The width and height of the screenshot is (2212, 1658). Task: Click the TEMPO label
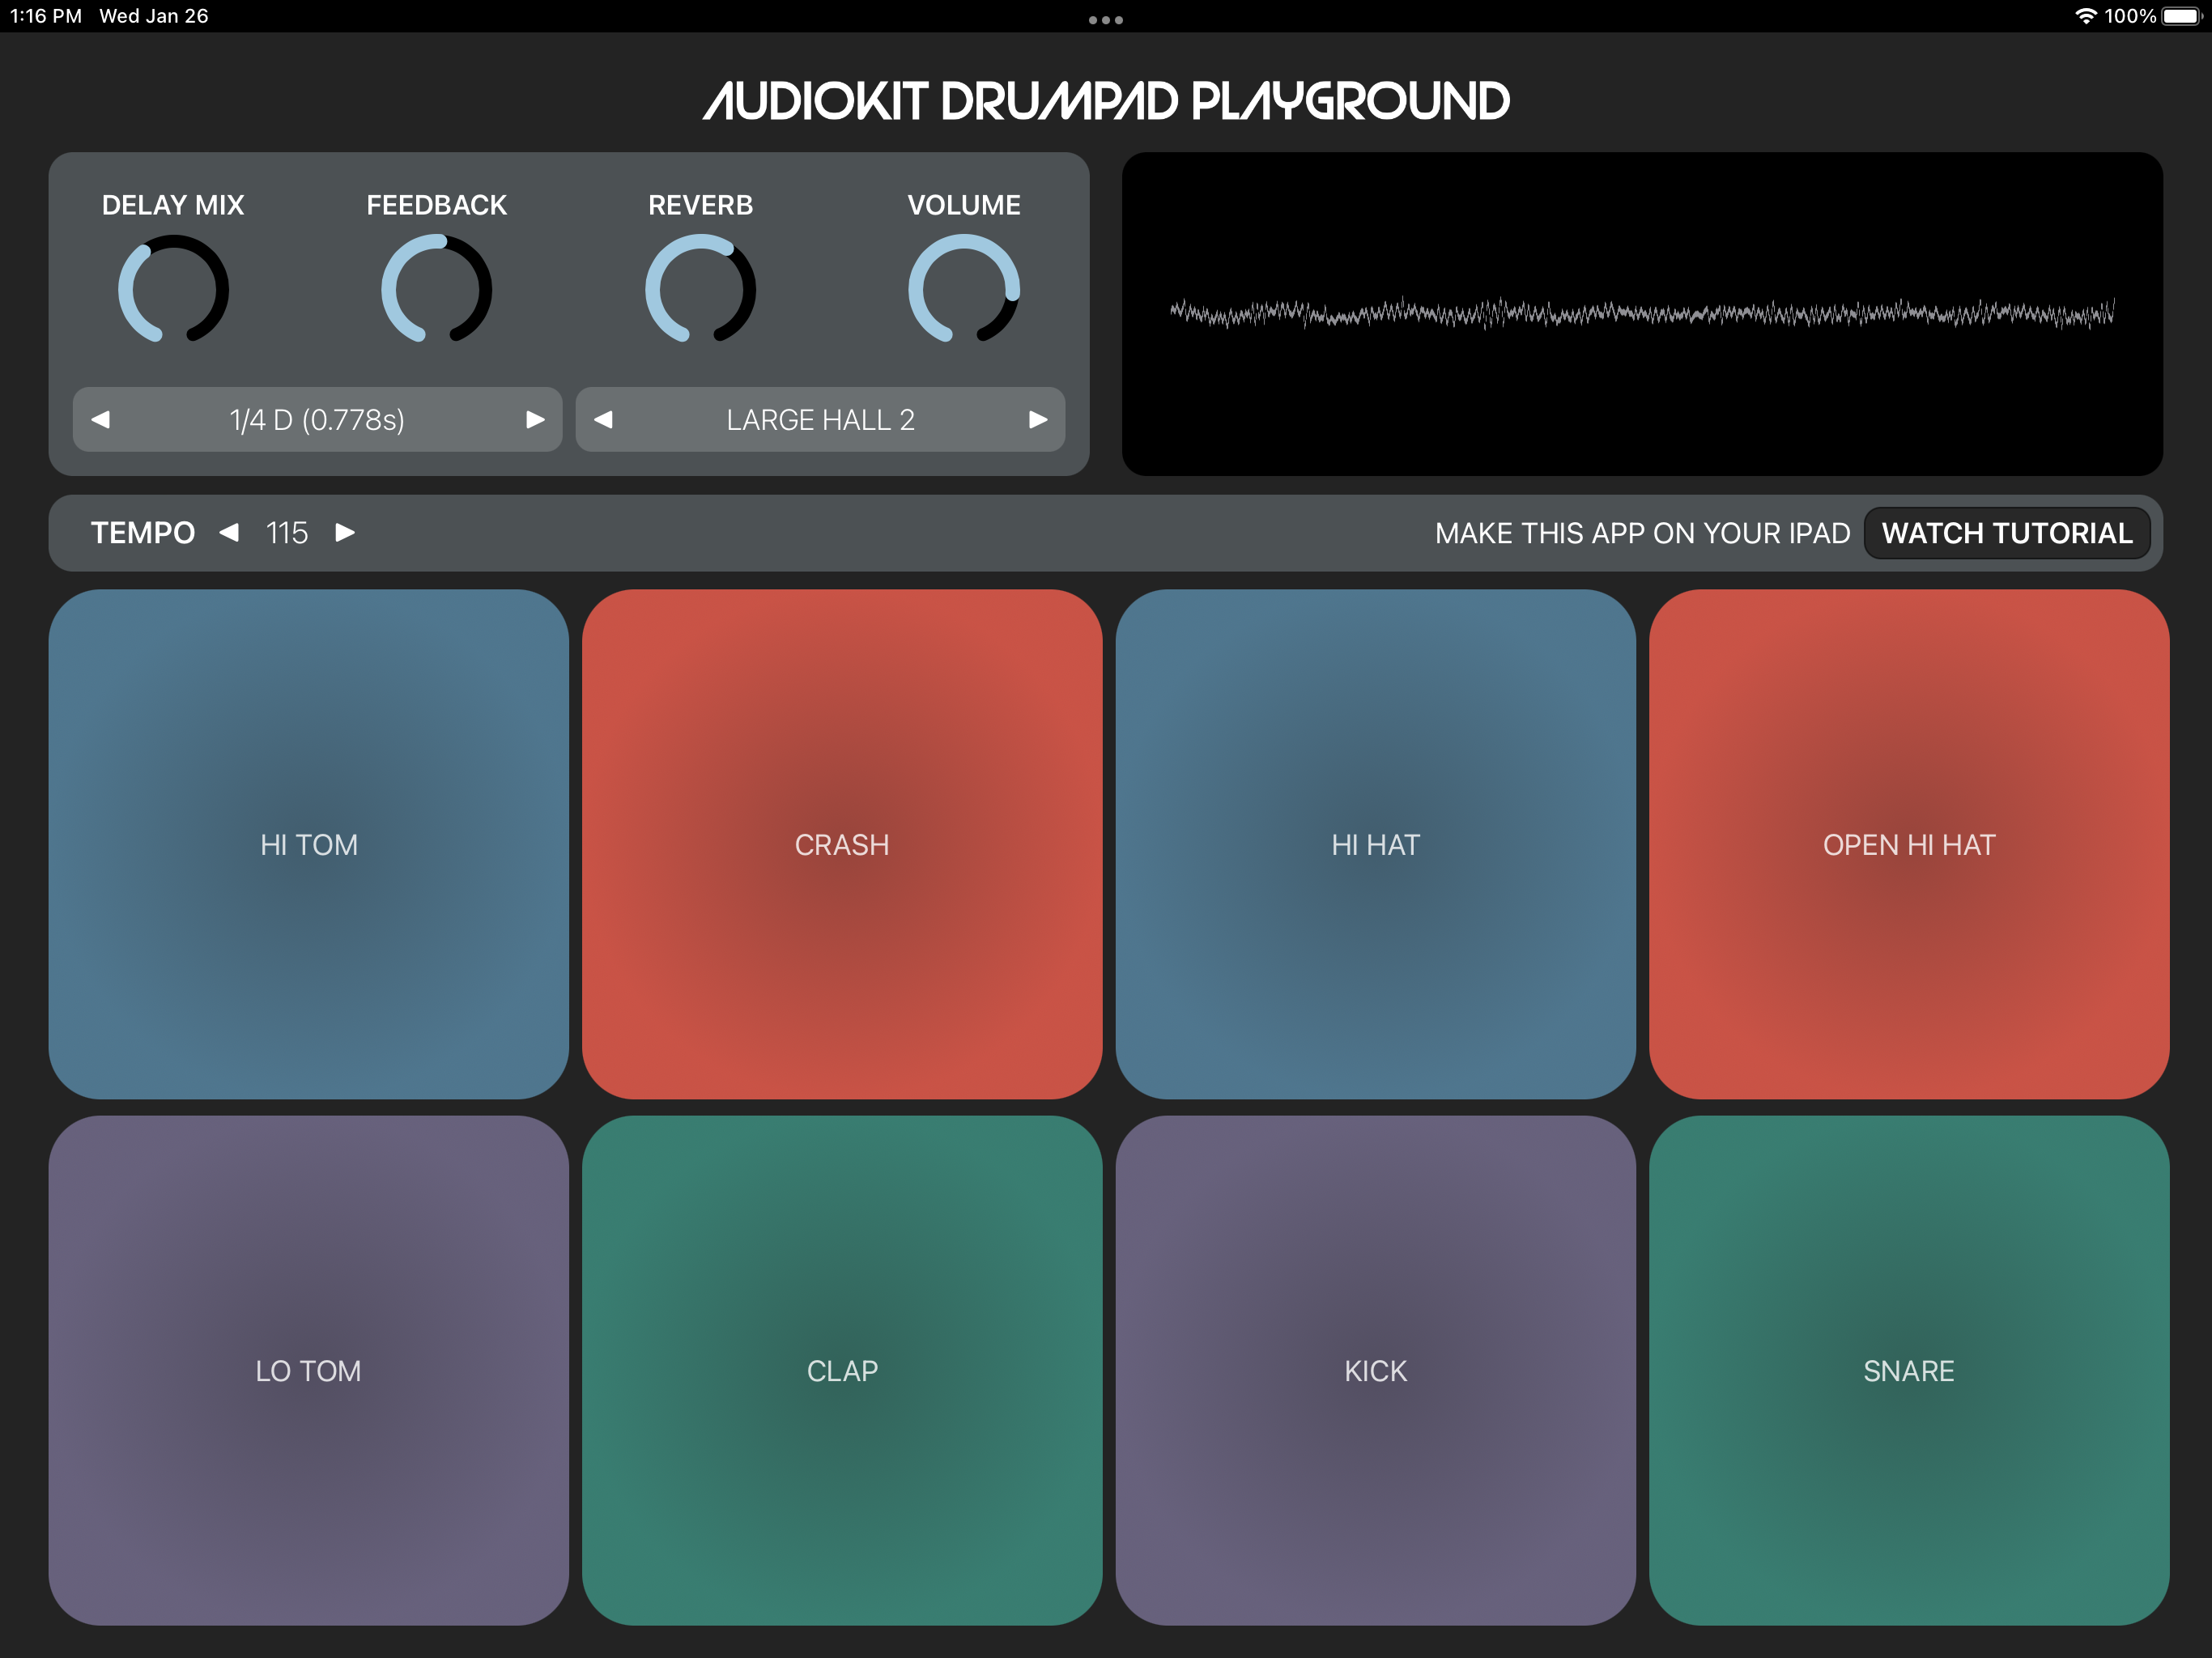coord(143,533)
